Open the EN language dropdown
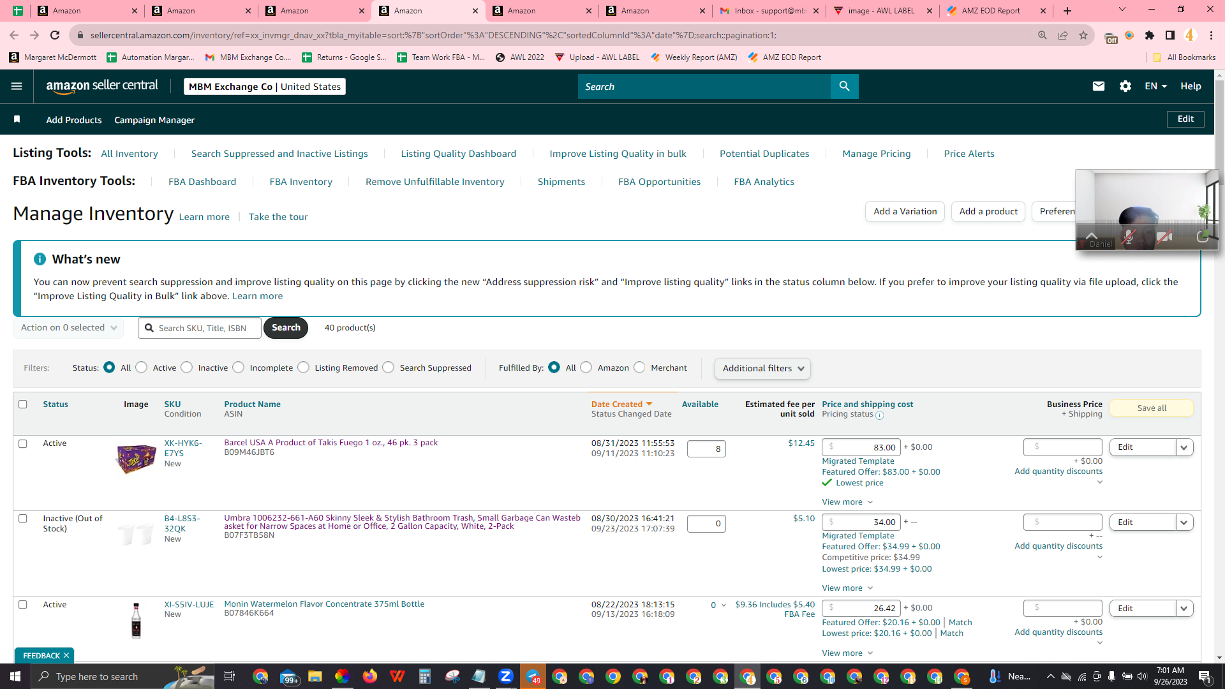 point(1155,86)
